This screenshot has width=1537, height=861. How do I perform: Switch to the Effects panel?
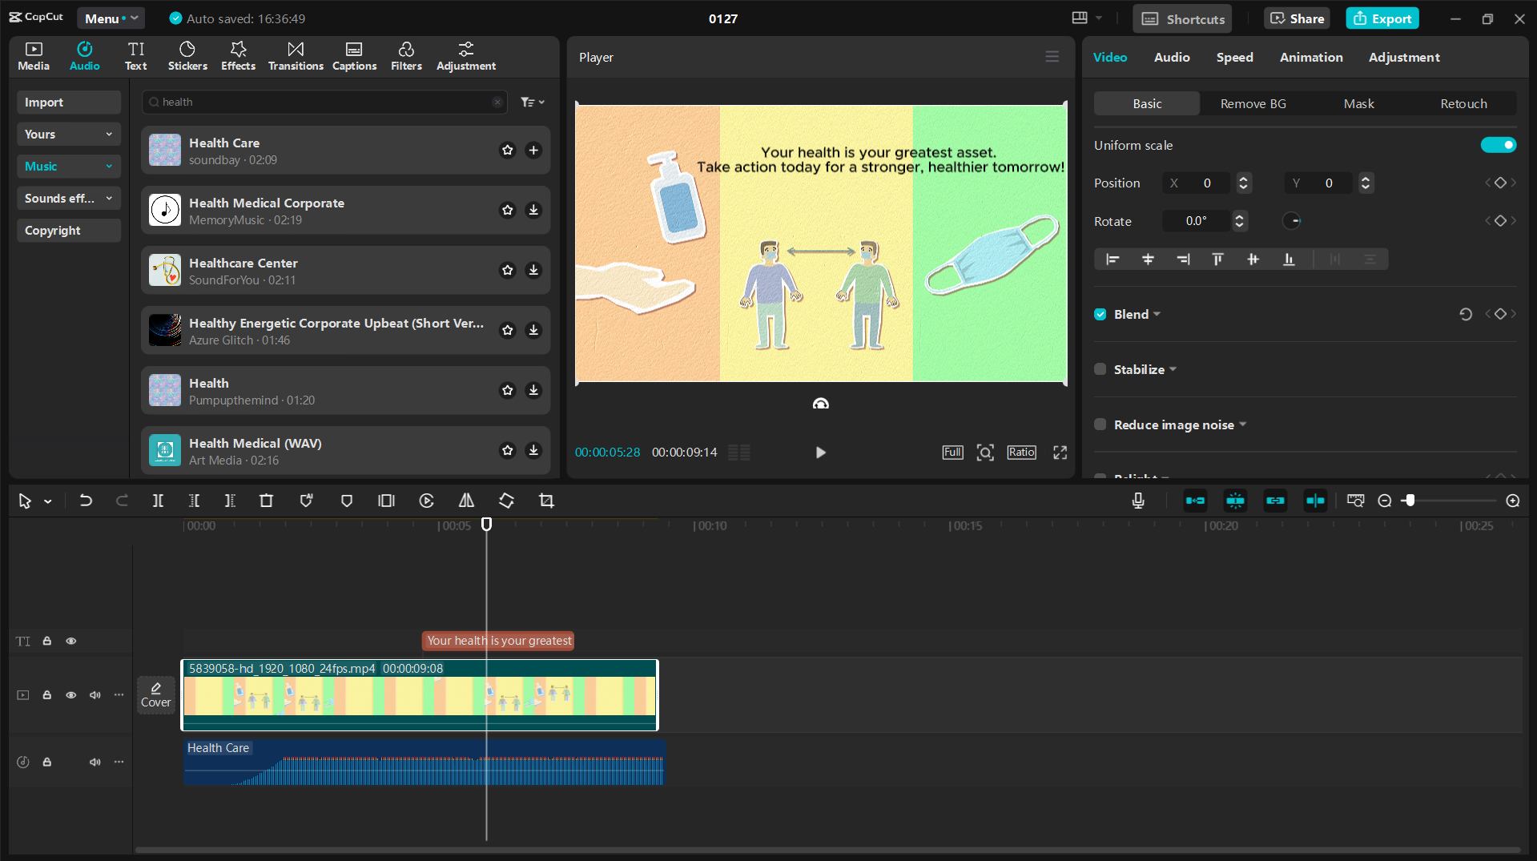(x=238, y=55)
